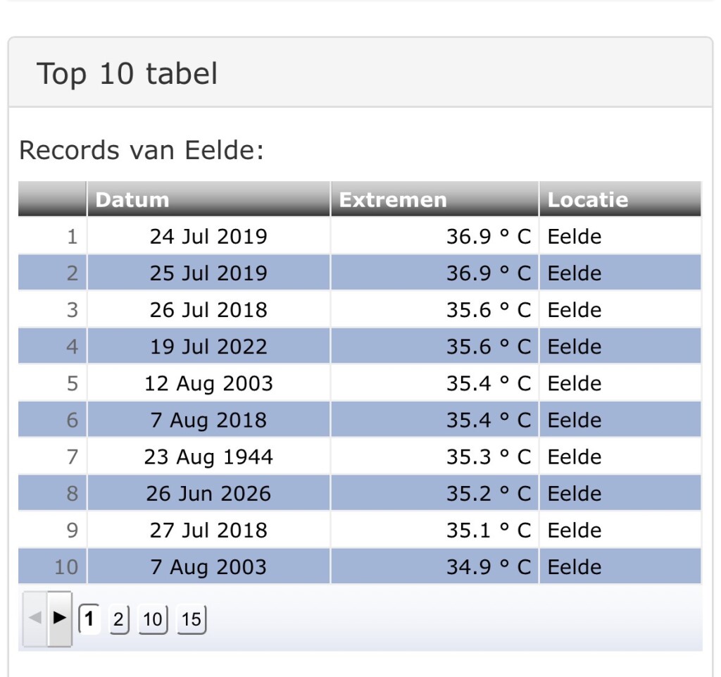Click the 23 Aug 1944 record
721x677 pixels.
360,456
